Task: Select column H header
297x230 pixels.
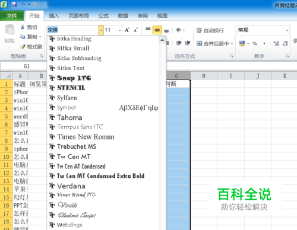Action: [204, 76]
